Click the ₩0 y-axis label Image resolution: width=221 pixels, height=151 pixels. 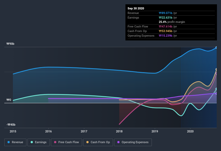pyautogui.click(x=9, y=100)
